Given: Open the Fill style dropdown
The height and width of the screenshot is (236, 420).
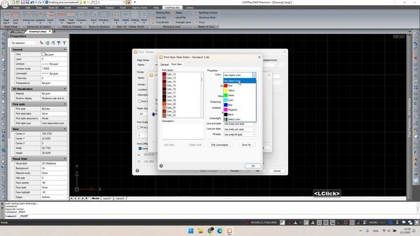Looking at the screenshot, I should pos(239,134).
